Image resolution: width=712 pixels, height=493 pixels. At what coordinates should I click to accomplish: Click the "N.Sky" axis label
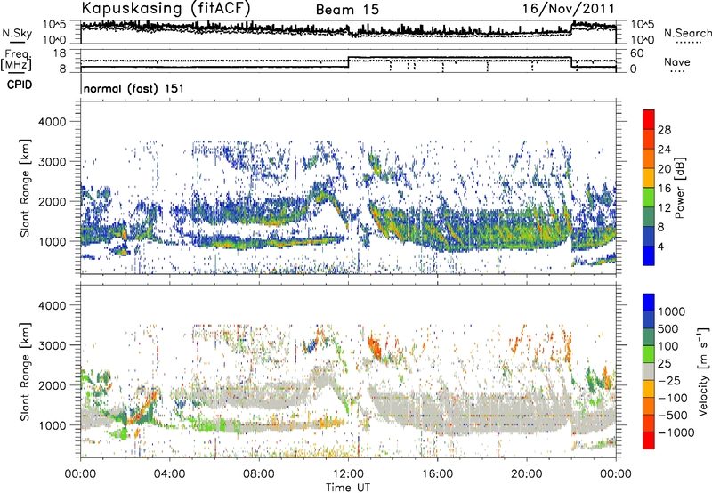pos(17,33)
